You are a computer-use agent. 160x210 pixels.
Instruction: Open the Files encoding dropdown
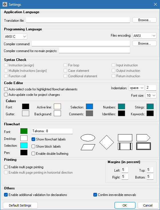pos(145,36)
